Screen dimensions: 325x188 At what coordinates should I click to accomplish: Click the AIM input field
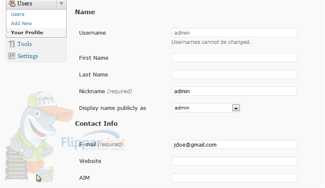click(235, 178)
